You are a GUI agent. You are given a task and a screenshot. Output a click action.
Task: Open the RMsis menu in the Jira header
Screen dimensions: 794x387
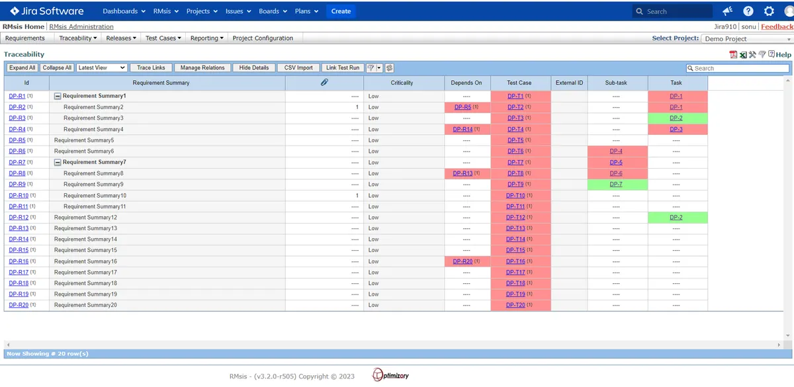[165, 11]
